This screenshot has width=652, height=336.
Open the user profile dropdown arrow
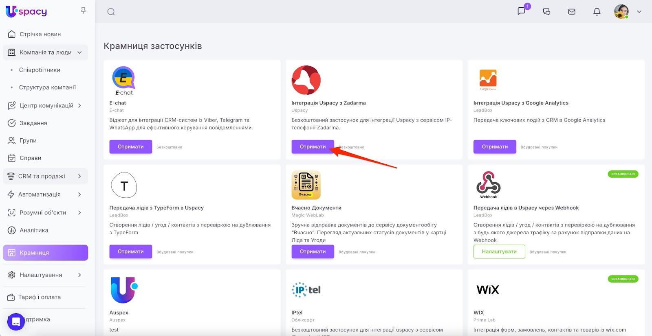(639, 12)
